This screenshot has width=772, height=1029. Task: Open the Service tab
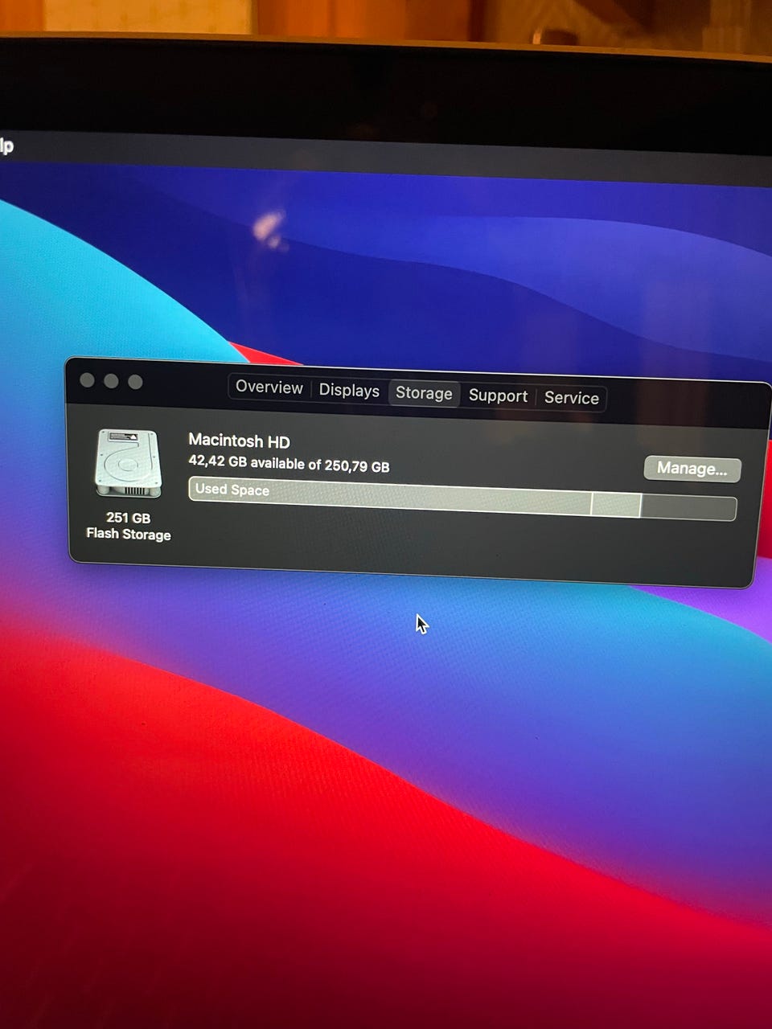pyautogui.click(x=572, y=398)
